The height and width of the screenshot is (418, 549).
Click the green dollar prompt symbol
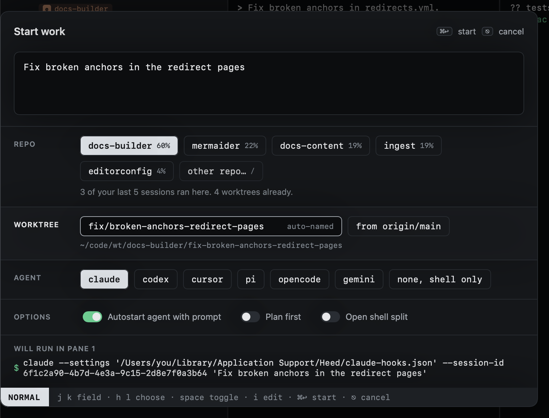click(x=16, y=368)
